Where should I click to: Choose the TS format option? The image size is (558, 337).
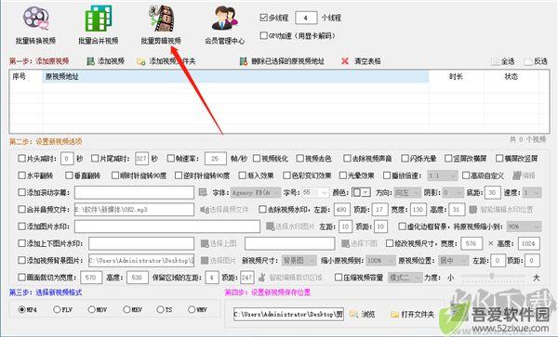tap(161, 310)
